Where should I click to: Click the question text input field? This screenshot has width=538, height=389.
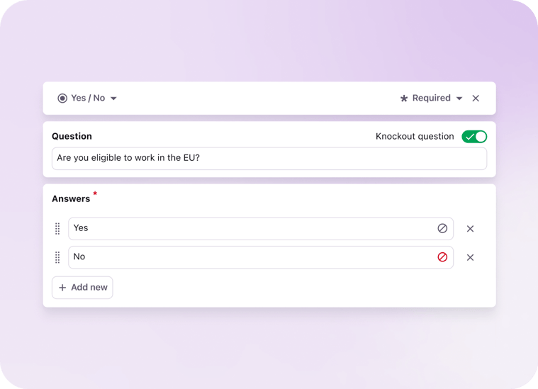[269, 159]
